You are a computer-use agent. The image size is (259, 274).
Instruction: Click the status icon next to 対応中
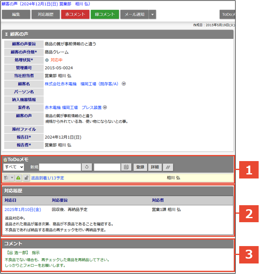[47, 60]
